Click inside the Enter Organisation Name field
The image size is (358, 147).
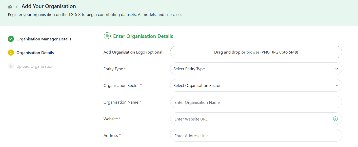pos(256,102)
